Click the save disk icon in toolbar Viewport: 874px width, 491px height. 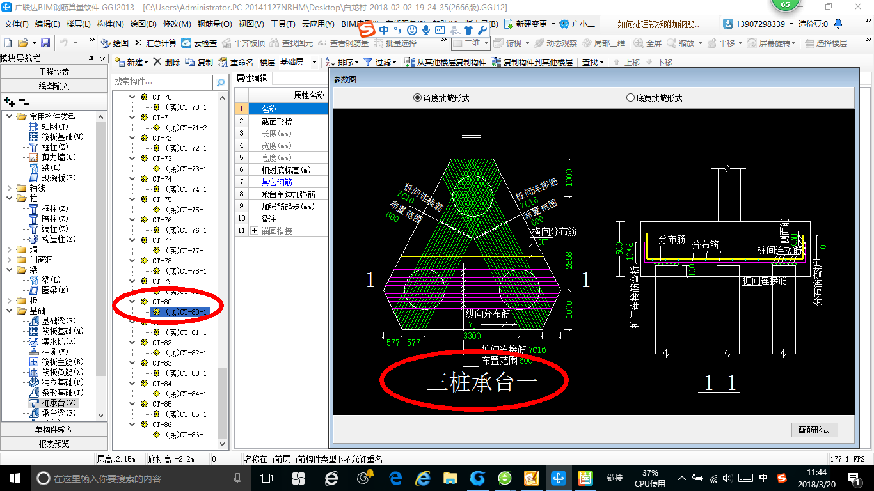[x=45, y=43]
